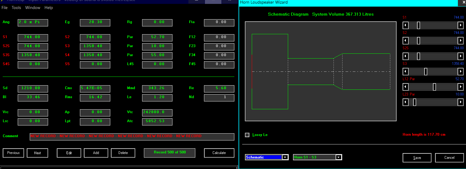Viewport: 466px width, 169px height.
Task: Click left arrow of L23 Par slider
Action: coord(406,102)
